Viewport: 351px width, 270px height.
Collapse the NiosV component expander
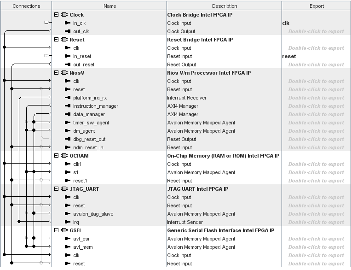pos(57,73)
